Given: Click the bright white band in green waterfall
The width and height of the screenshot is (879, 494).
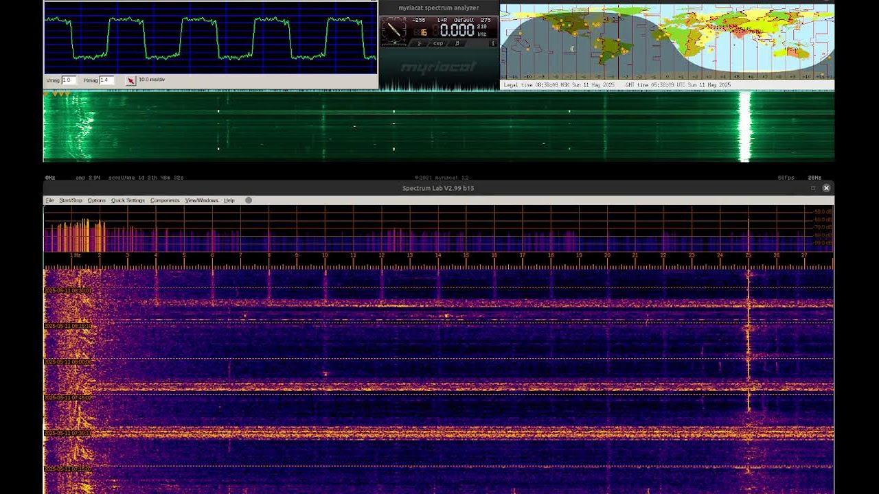Looking at the screenshot, I should pos(745,127).
